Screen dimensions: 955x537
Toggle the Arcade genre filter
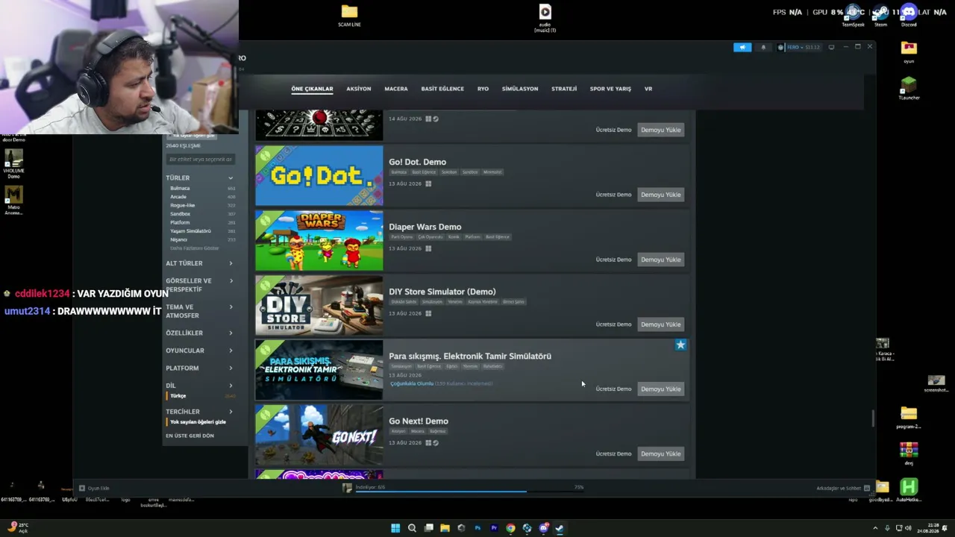tap(201, 197)
